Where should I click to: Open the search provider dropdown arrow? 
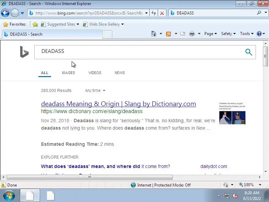[x=266, y=13]
